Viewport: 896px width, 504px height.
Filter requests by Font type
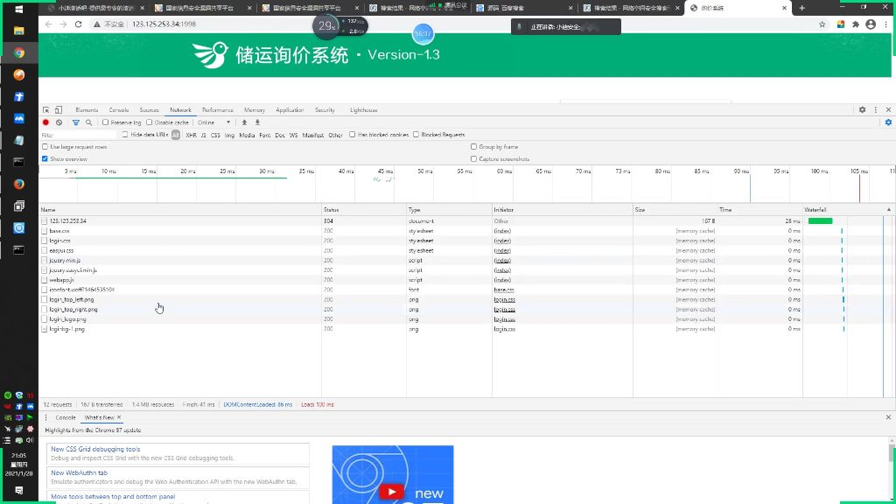point(264,135)
